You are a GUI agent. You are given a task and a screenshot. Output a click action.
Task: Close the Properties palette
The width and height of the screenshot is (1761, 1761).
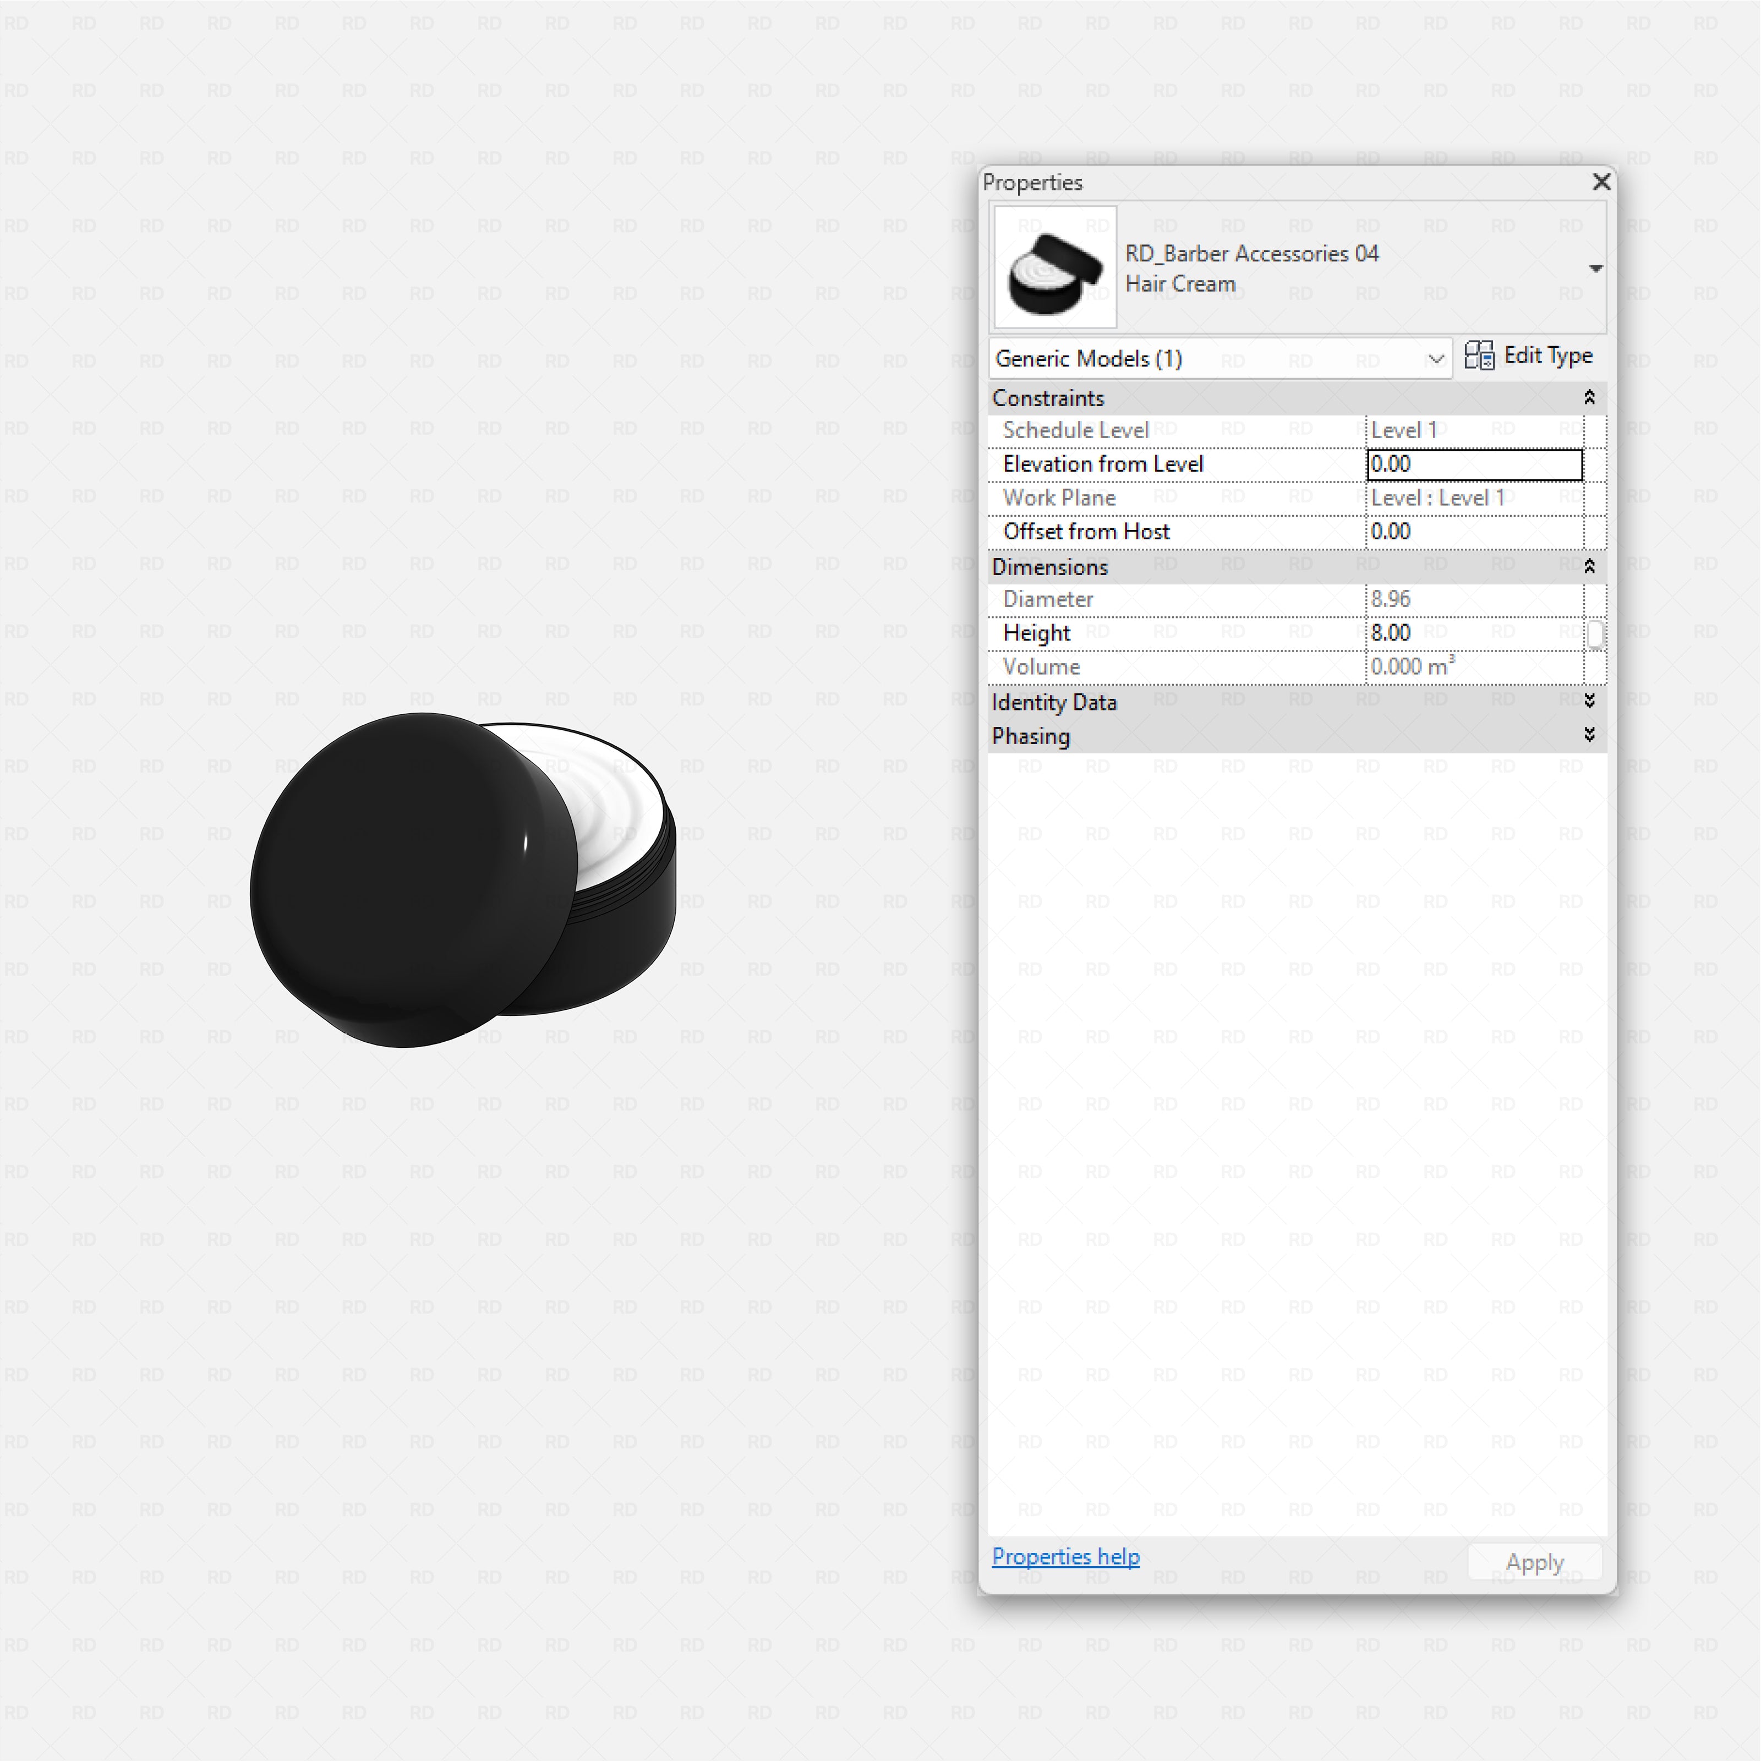point(1600,182)
